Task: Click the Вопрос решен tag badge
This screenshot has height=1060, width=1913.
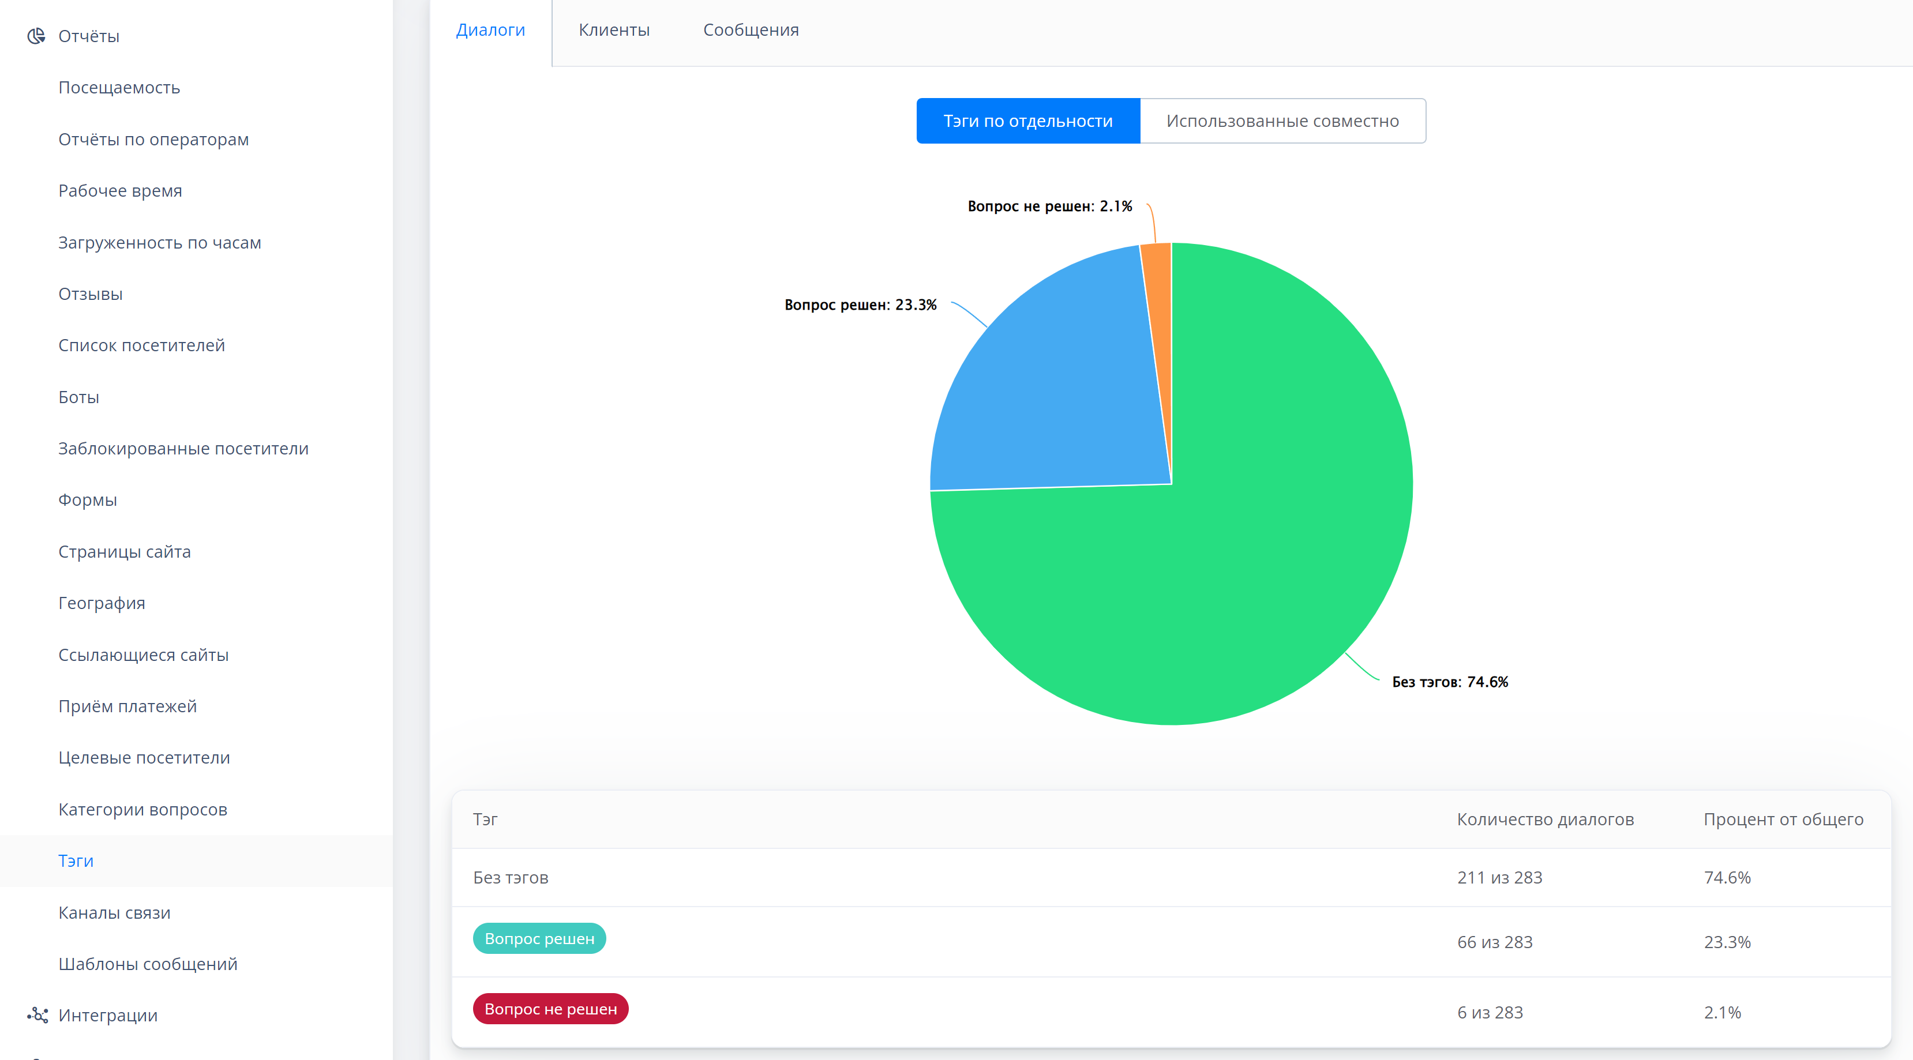Action: pos(539,939)
